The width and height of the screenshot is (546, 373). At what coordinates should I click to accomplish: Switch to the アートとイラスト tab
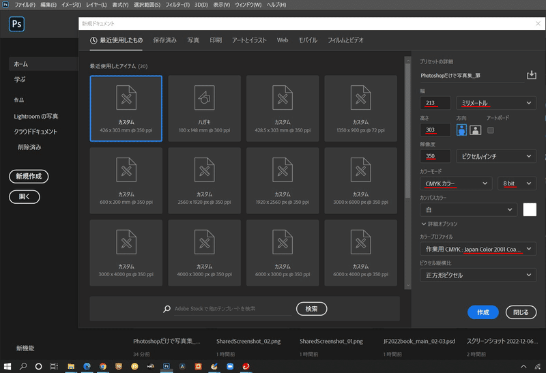click(x=249, y=40)
